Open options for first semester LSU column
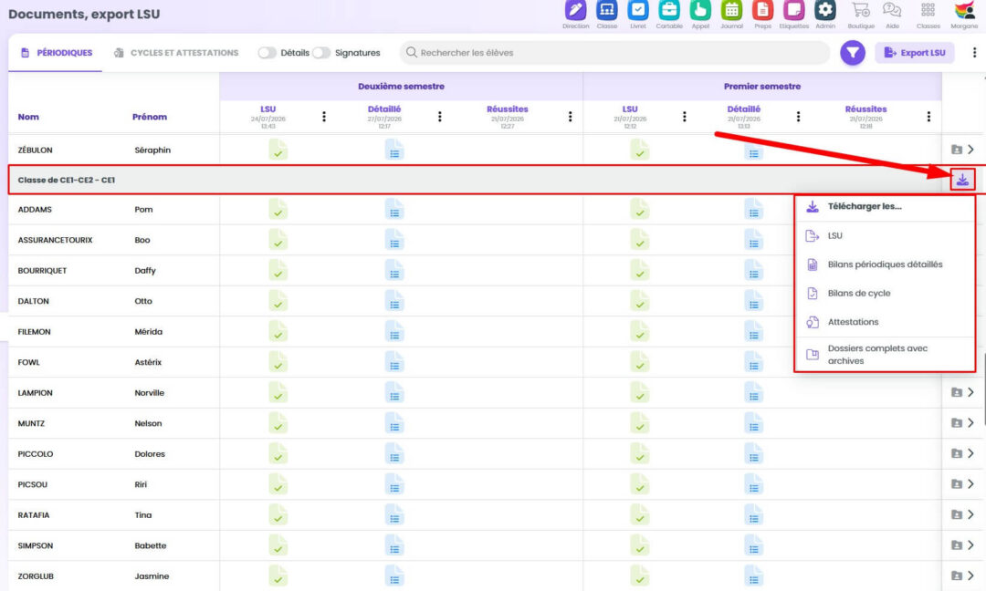This screenshot has height=591, width=986. pyautogui.click(x=684, y=117)
